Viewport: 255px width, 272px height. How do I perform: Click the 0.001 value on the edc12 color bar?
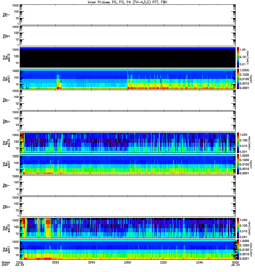pos(243,237)
